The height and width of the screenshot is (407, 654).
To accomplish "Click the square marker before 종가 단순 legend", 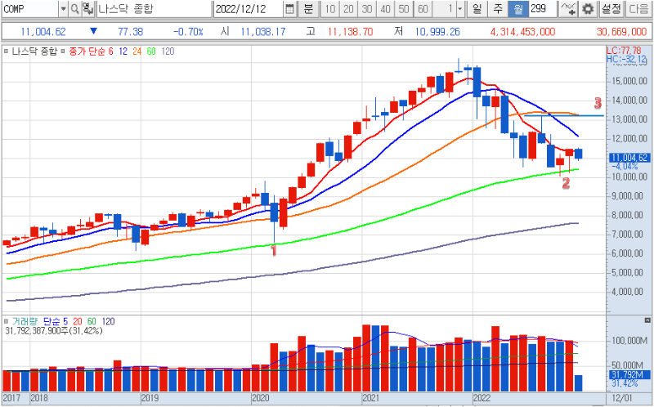I will [63, 51].
